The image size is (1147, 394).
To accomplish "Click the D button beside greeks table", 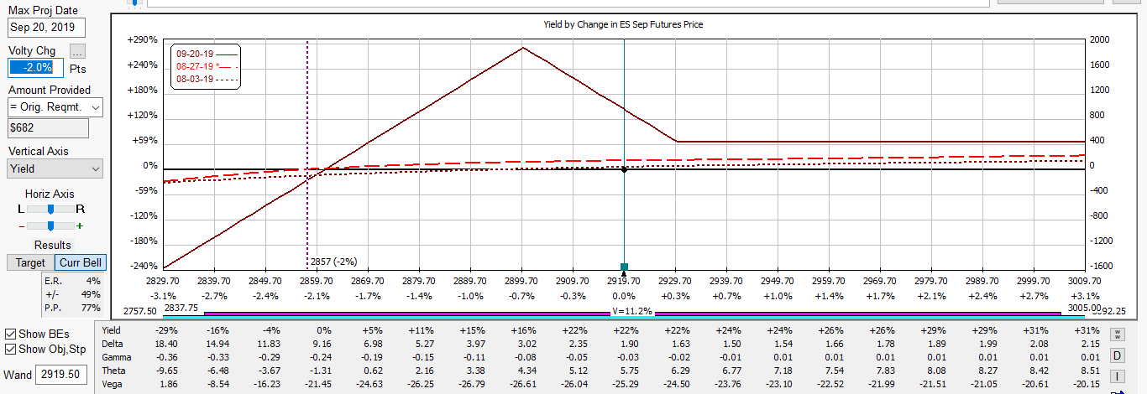I will coord(1118,355).
